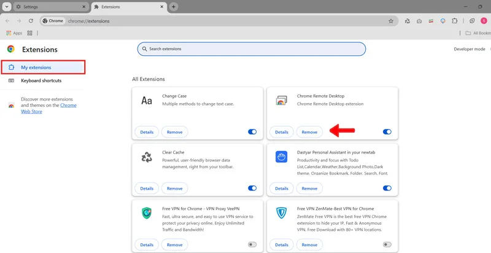Click the Clear Cache recycle icon
The height and width of the screenshot is (253, 491).
point(147,157)
